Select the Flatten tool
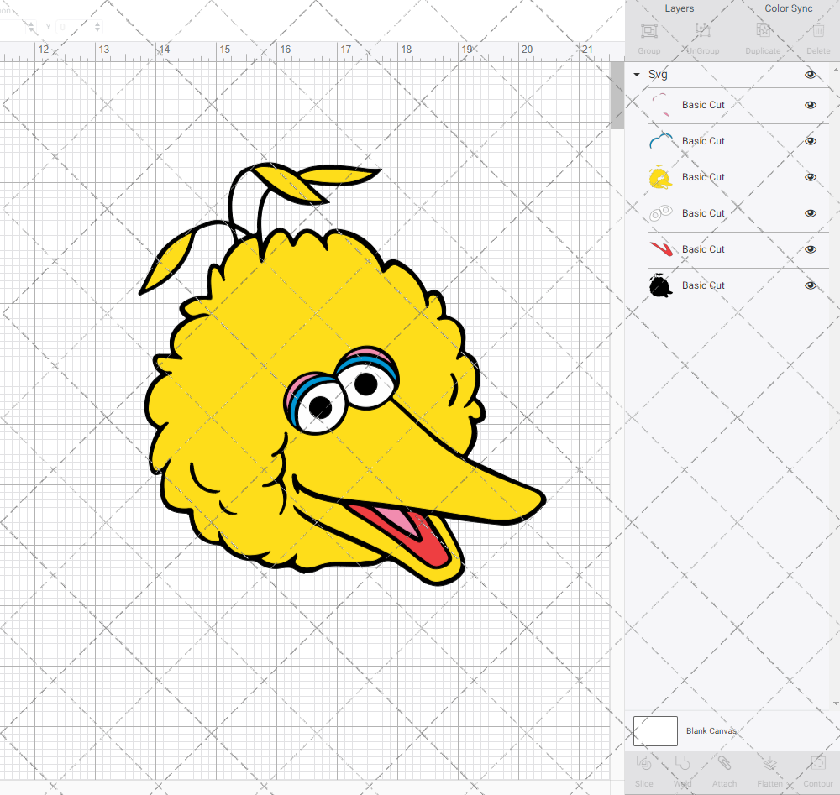The width and height of the screenshot is (840, 795). tap(769, 763)
